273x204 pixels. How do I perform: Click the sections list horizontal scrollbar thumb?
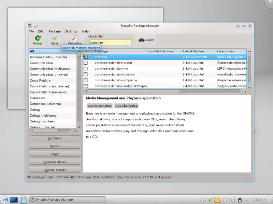click(x=45, y=131)
